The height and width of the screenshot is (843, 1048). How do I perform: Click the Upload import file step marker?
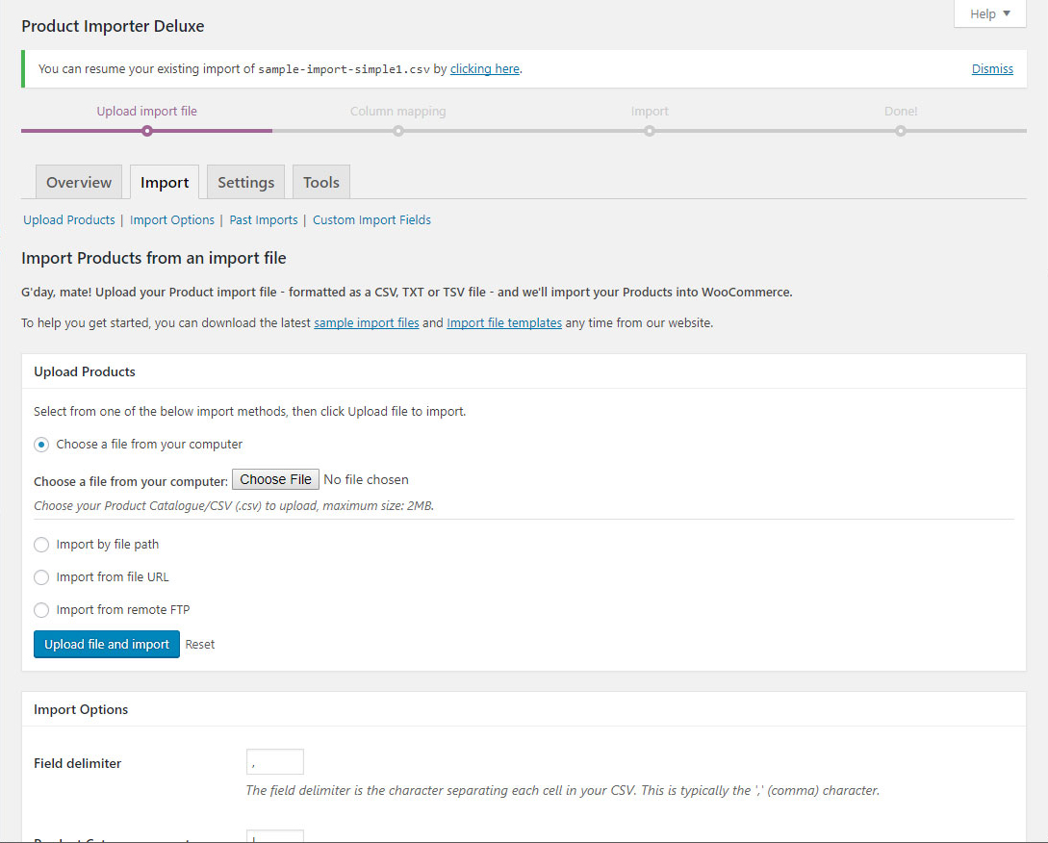(146, 131)
